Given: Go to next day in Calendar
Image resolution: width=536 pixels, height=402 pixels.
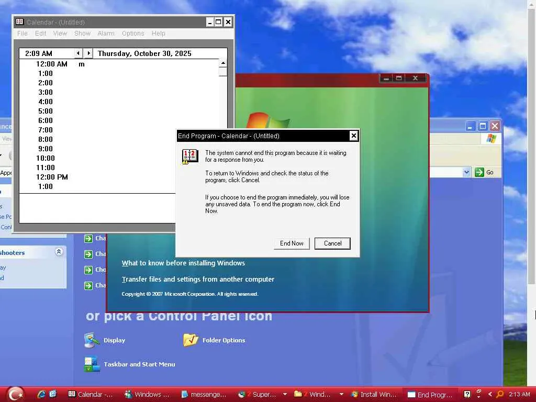Looking at the screenshot, I should [x=88, y=53].
